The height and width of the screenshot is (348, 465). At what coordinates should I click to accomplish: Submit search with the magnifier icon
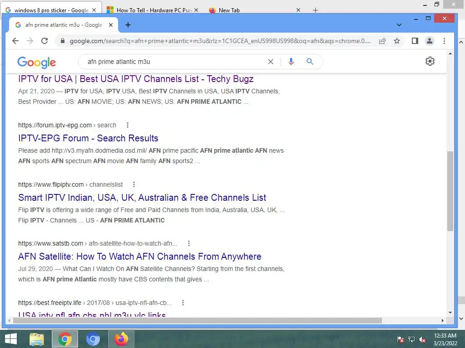pos(310,62)
